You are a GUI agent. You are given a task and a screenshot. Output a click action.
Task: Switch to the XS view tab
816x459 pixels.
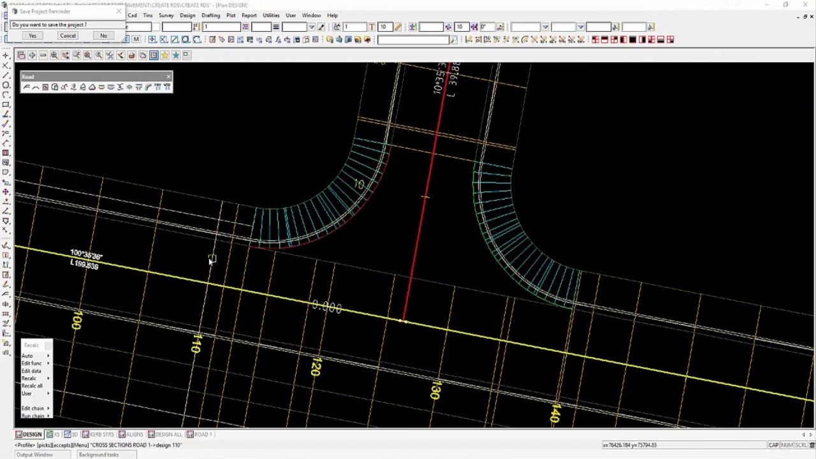(x=53, y=434)
